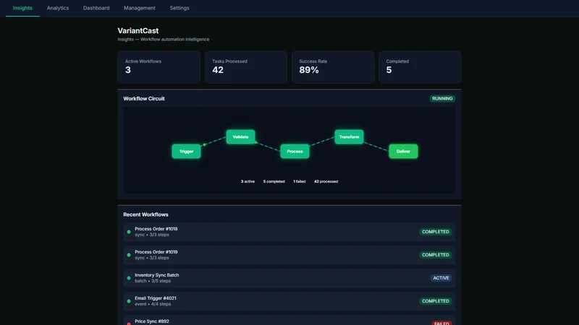Switch to the Insights tab
Viewport: 579px width, 325px height.
tap(22, 8)
